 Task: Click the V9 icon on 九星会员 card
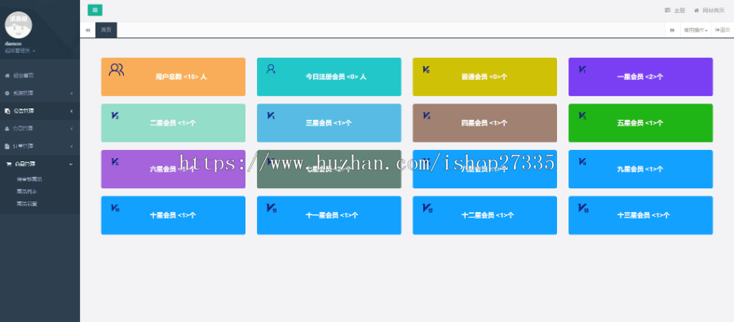coord(581,161)
